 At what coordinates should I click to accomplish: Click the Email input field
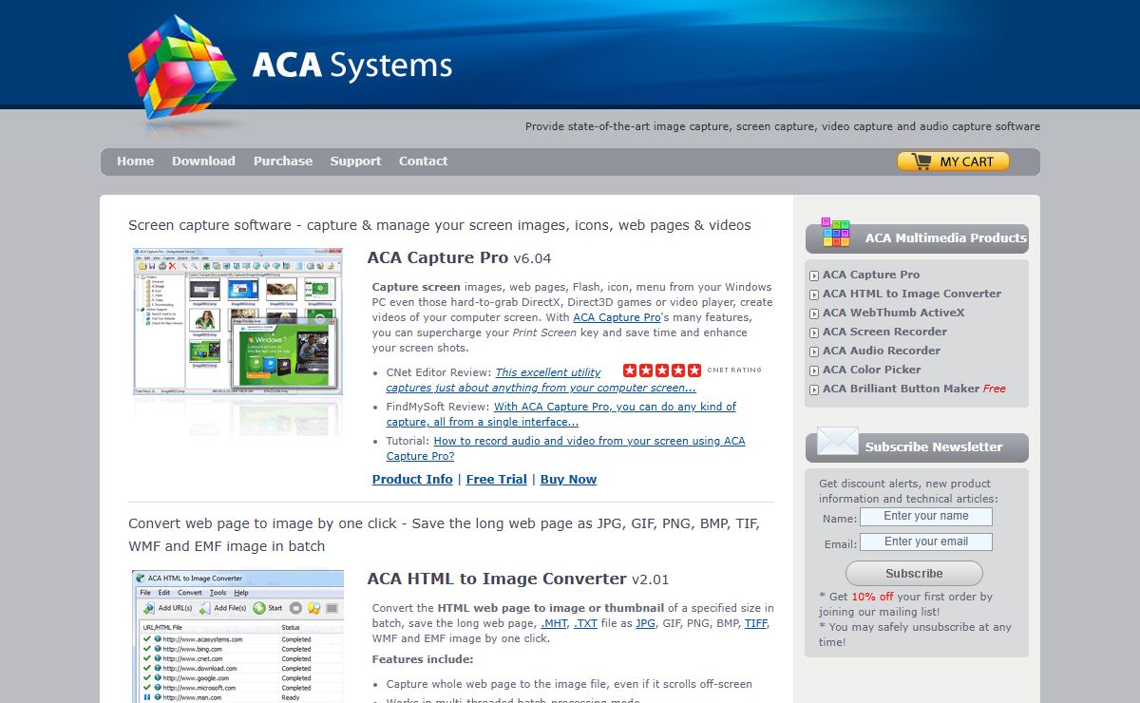tap(925, 542)
